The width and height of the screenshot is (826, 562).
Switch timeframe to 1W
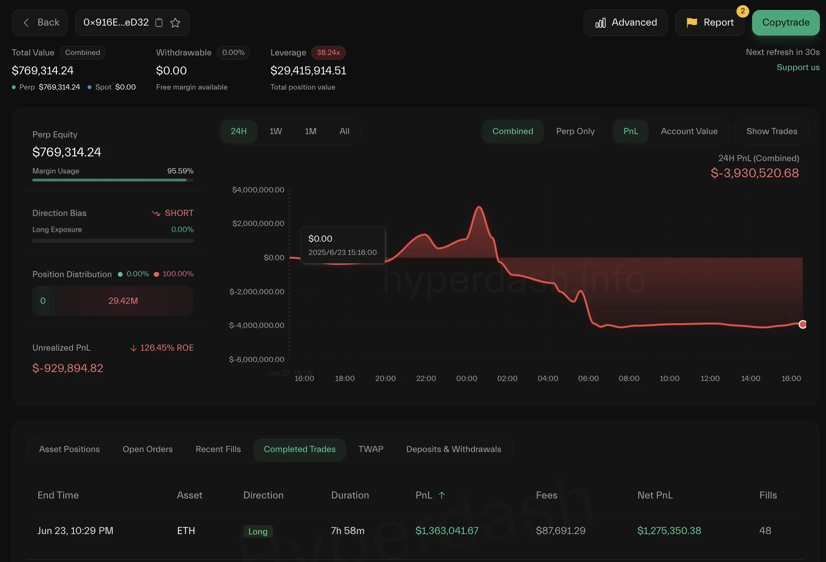(275, 131)
